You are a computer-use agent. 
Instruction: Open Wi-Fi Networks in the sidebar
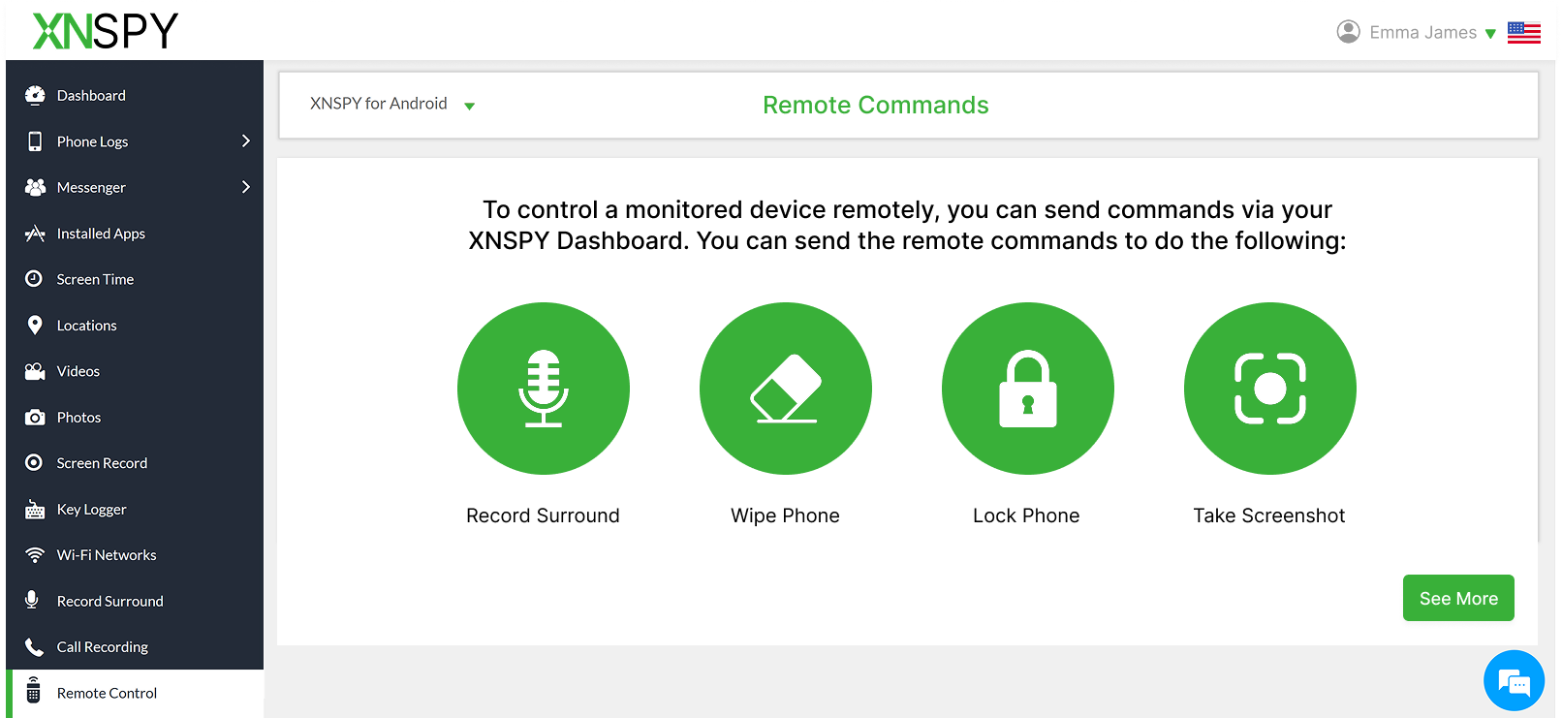coord(135,555)
